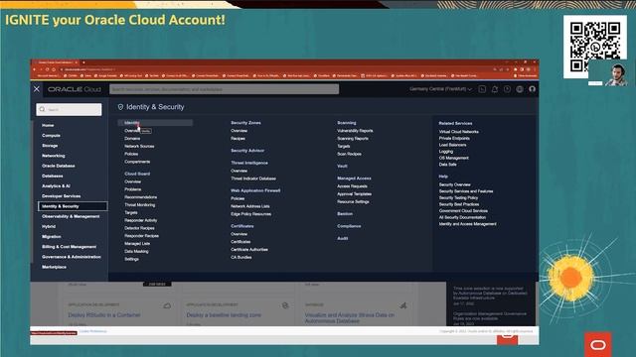
Task: Click the icon on Deploy a baseline landing zone card
Action: point(285,305)
